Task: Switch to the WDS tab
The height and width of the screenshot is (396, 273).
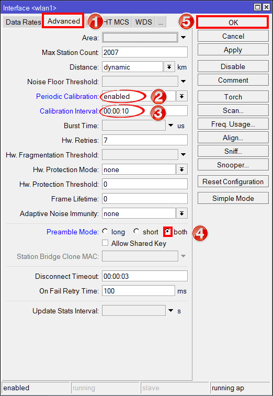Action: (144, 22)
